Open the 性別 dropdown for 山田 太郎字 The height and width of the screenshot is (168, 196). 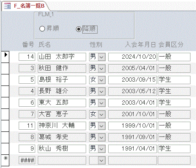(102, 57)
